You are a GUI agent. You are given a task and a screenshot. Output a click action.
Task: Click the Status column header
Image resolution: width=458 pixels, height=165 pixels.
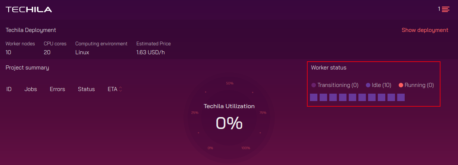click(x=86, y=89)
